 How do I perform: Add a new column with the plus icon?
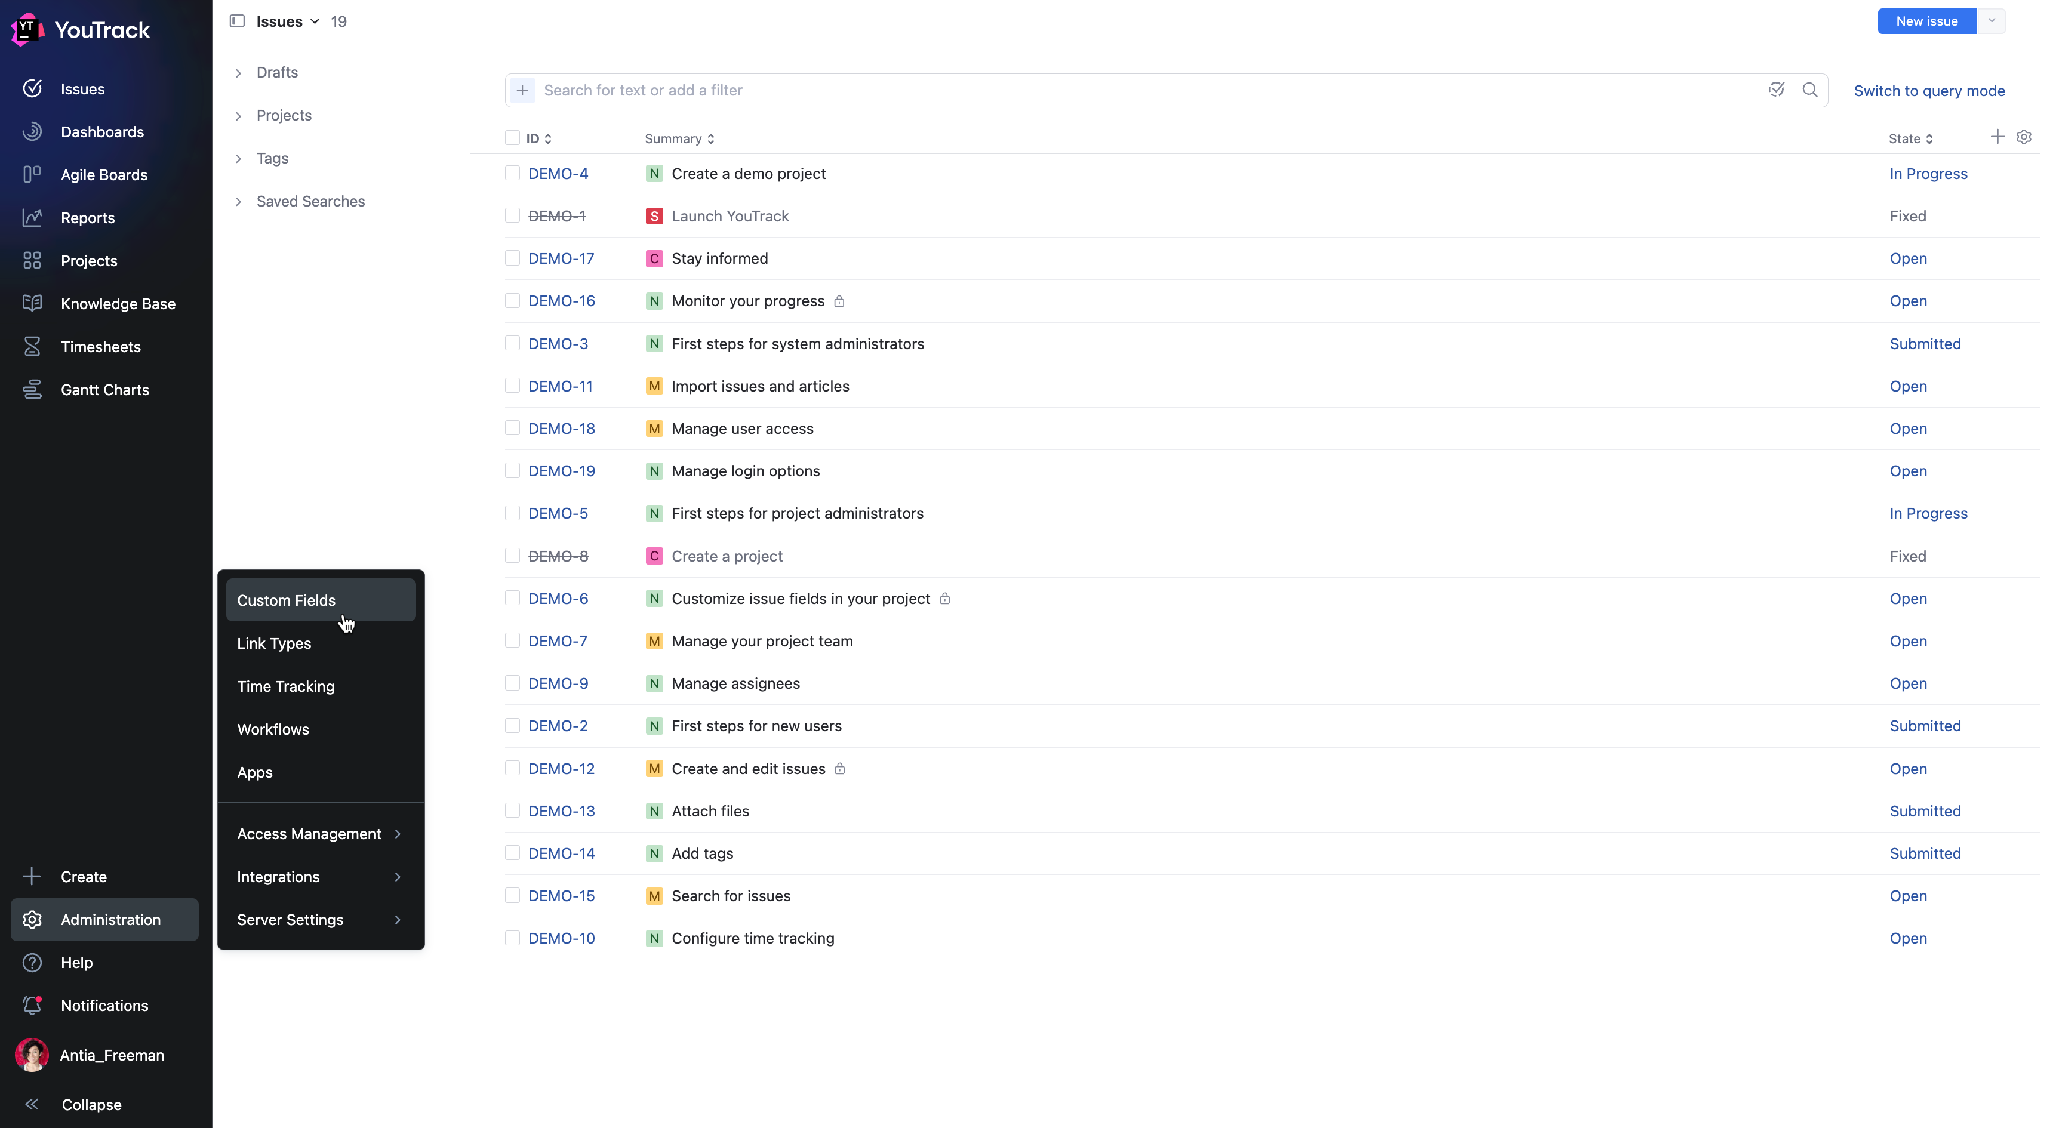click(1997, 137)
